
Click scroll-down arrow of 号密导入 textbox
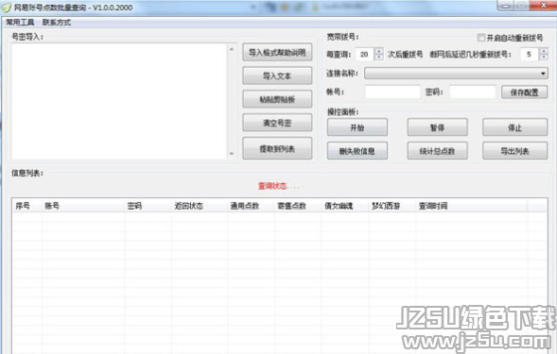click(232, 154)
